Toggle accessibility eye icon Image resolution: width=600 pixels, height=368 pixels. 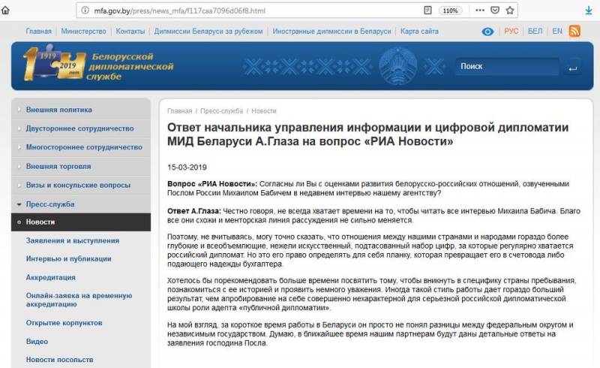(x=487, y=32)
